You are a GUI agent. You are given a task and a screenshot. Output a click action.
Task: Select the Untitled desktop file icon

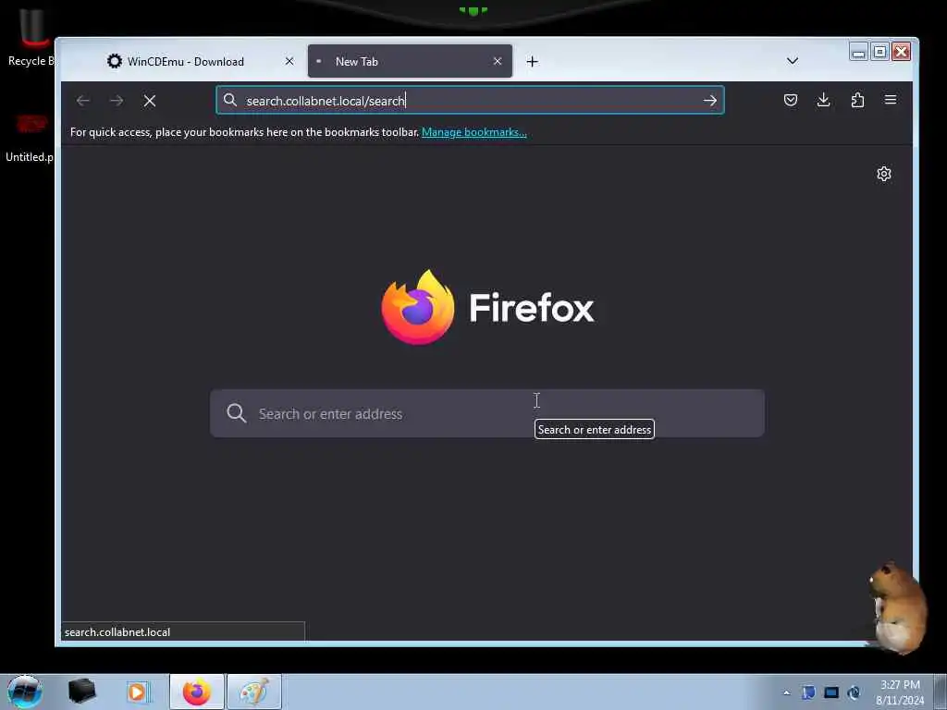(29, 139)
